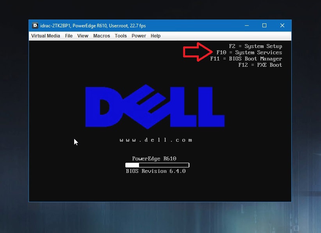Screen dimensions: 321x233
Task: Click the blue Dell logo
Action: coord(155,107)
